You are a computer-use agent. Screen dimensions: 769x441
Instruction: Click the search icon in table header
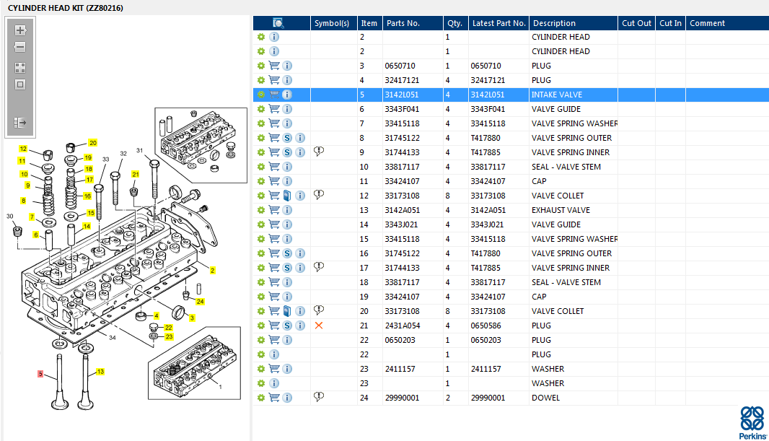[278, 23]
